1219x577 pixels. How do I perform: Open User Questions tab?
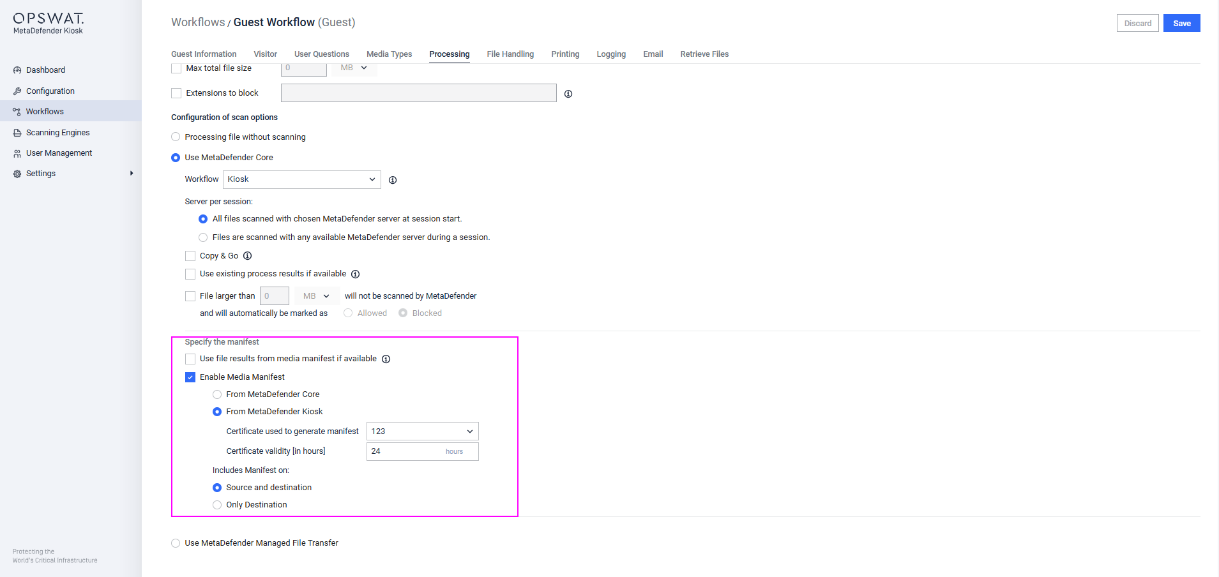(322, 54)
